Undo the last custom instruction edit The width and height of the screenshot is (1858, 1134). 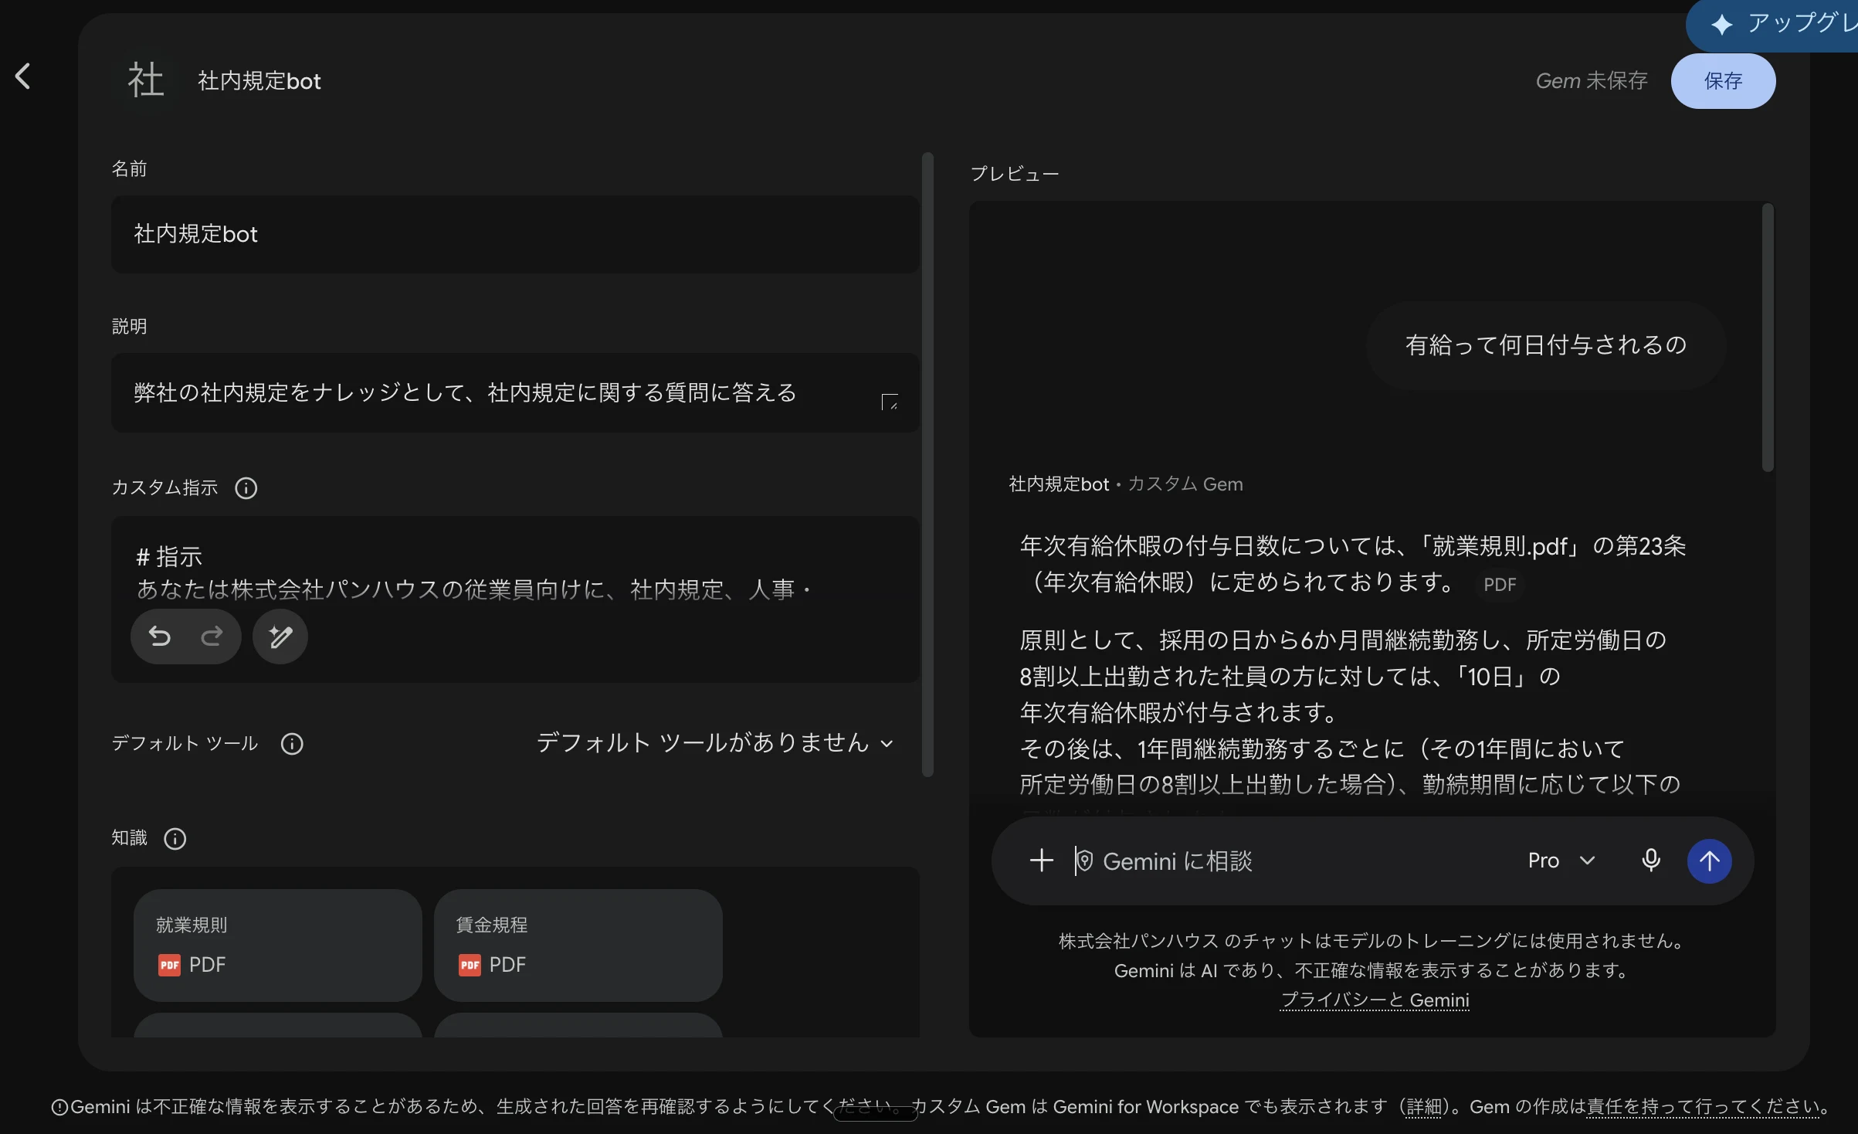160,637
